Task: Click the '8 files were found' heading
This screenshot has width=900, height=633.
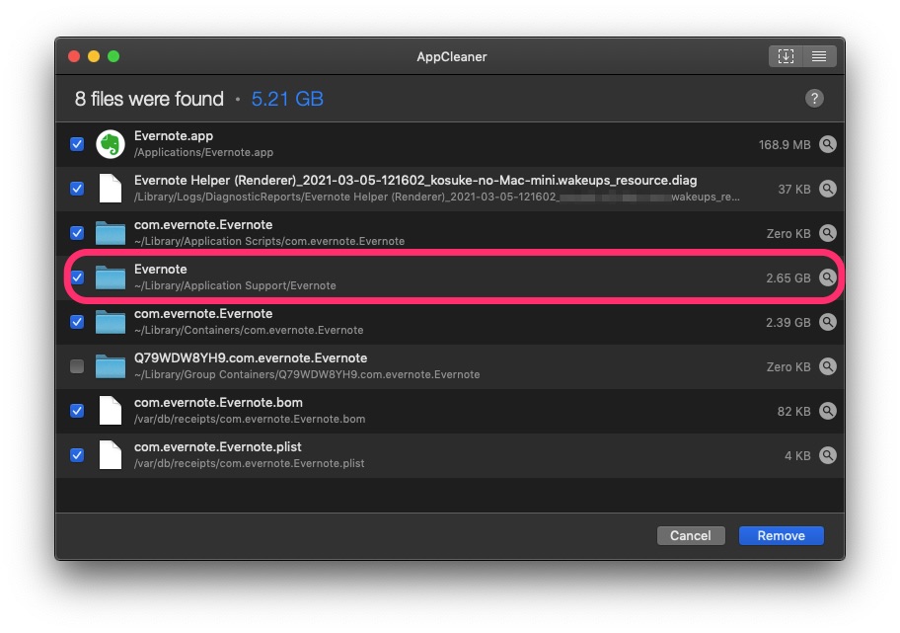Action: click(149, 99)
